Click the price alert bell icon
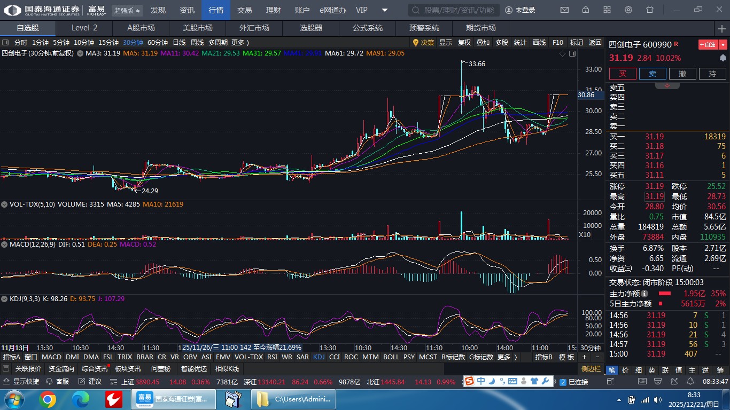Screen dimensions: 730x410 [723, 58]
